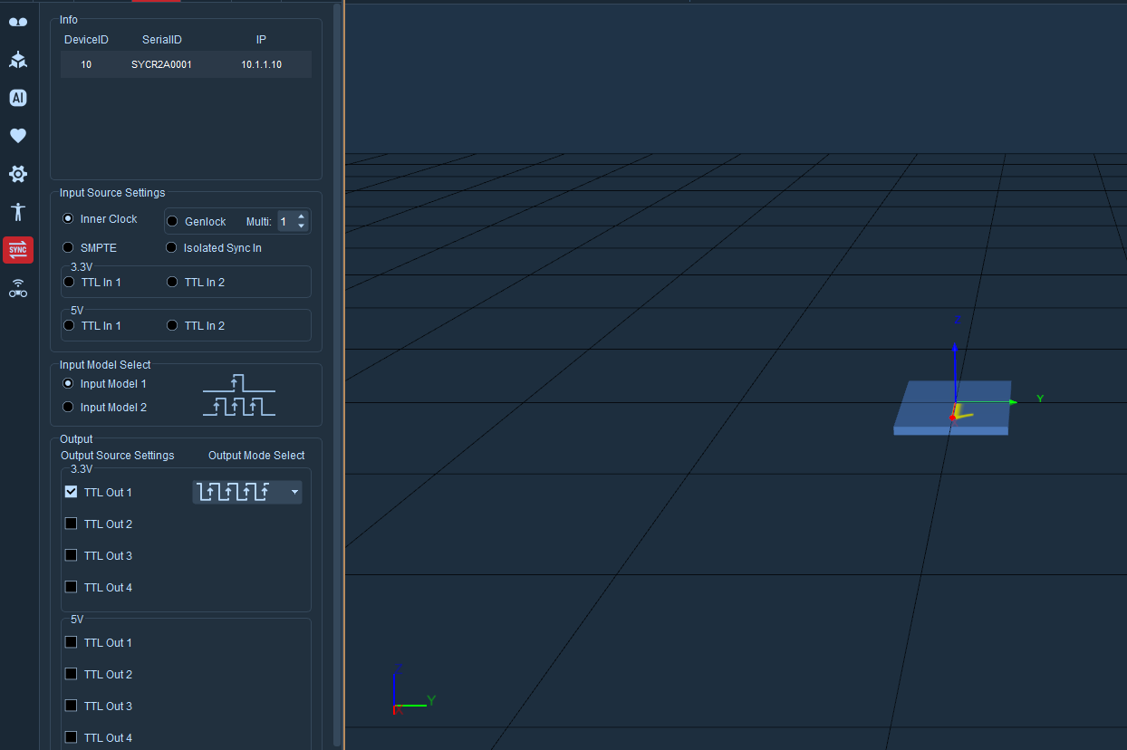1127x750 pixels.
Task: Select the Genlock radio option
Action: [172, 221]
